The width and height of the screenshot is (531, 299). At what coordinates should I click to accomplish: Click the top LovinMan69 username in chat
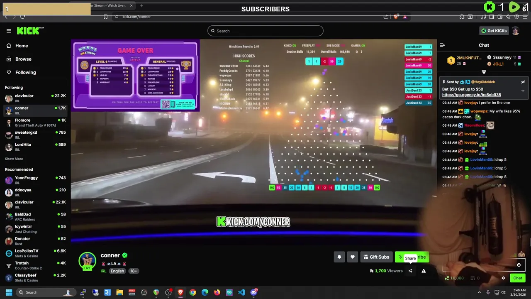pyautogui.click(x=481, y=160)
